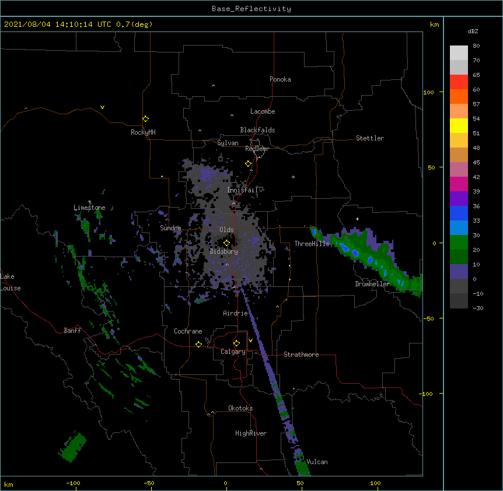Select the slate purple 10–0 dBZ swatch
This screenshot has width=503, height=491.
pyautogui.click(x=459, y=272)
